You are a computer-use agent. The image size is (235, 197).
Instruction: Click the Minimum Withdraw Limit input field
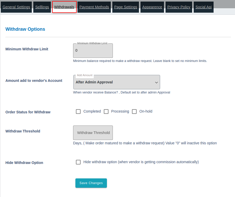(x=93, y=50)
